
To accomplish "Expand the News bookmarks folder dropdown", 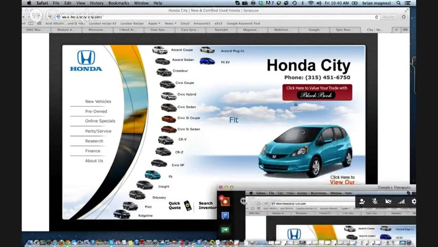I will click(171, 23).
